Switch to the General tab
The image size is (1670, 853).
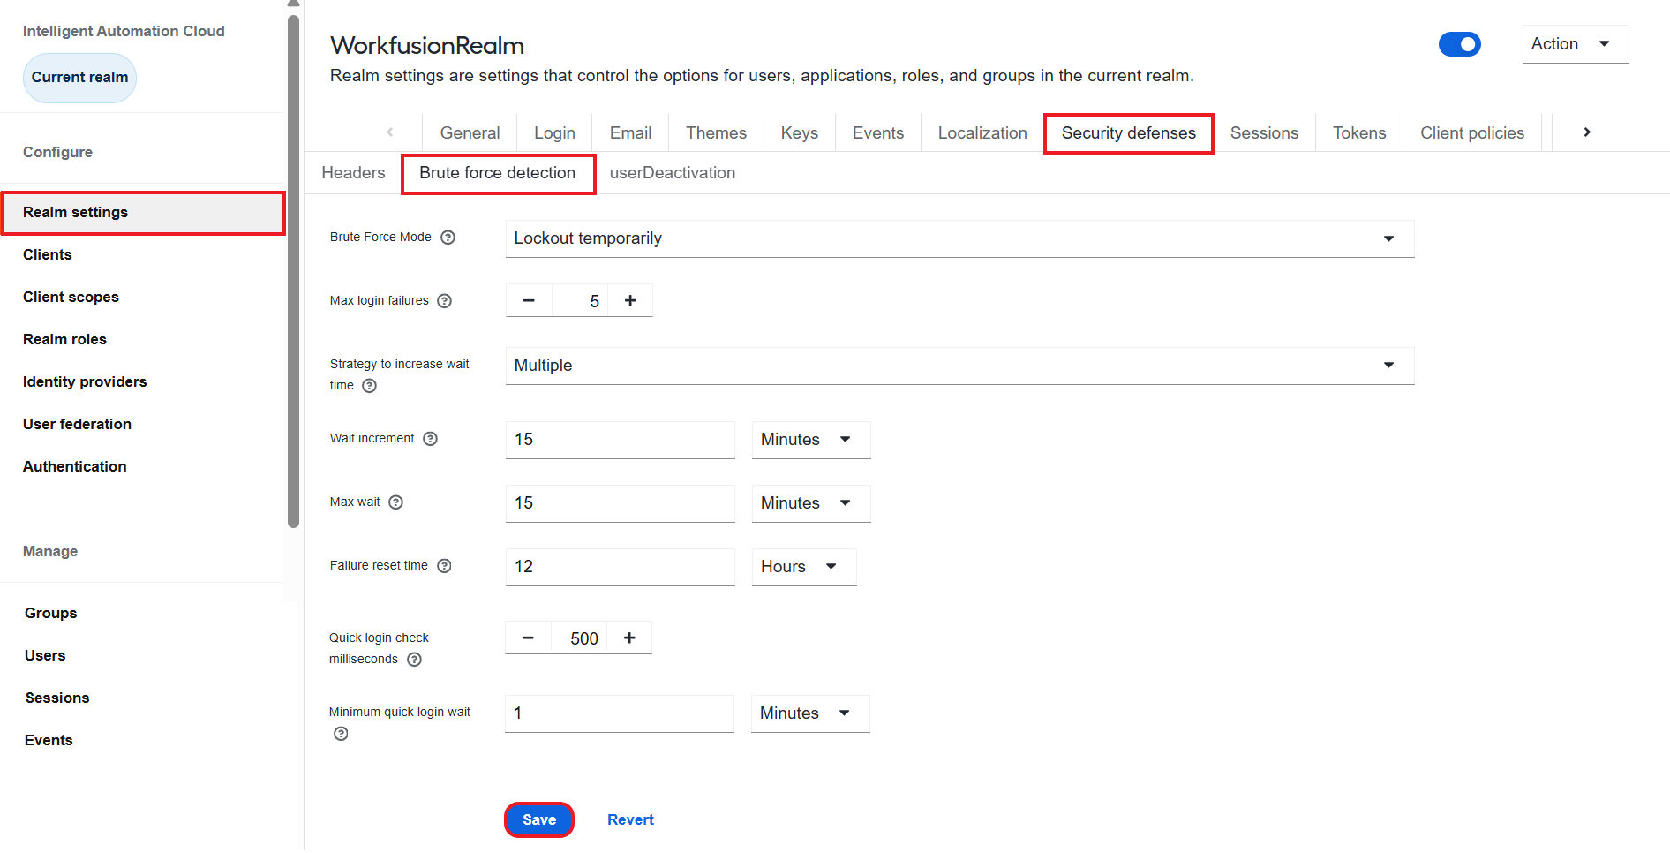470,132
